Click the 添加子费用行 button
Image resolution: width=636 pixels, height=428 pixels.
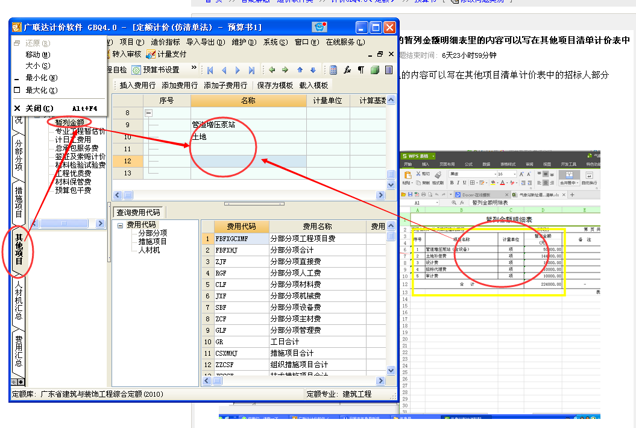pos(225,85)
